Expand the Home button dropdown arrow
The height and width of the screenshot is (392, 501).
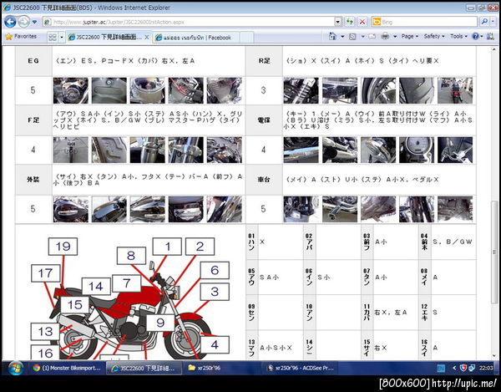click(x=342, y=37)
